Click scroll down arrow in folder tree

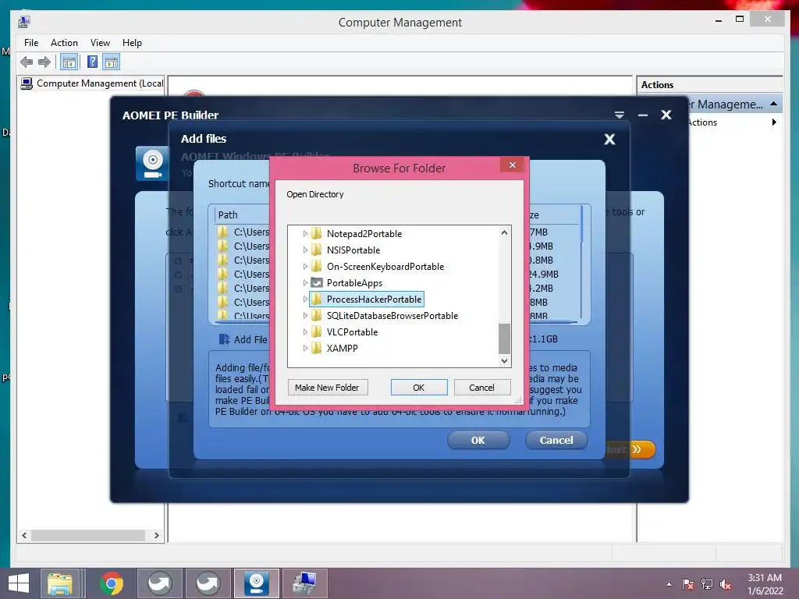[x=504, y=360]
